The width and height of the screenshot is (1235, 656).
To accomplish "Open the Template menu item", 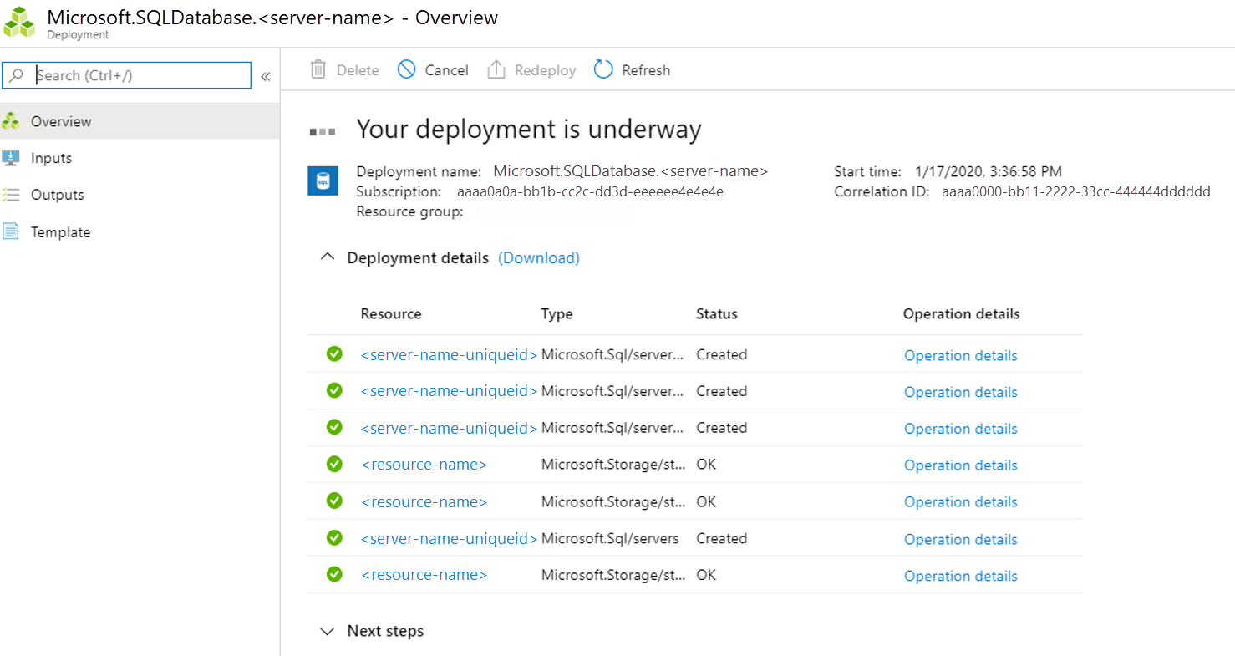I will [x=140, y=231].
